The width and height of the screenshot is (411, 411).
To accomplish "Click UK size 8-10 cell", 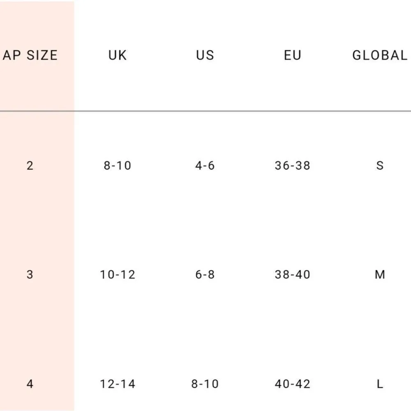I will click(x=118, y=166).
